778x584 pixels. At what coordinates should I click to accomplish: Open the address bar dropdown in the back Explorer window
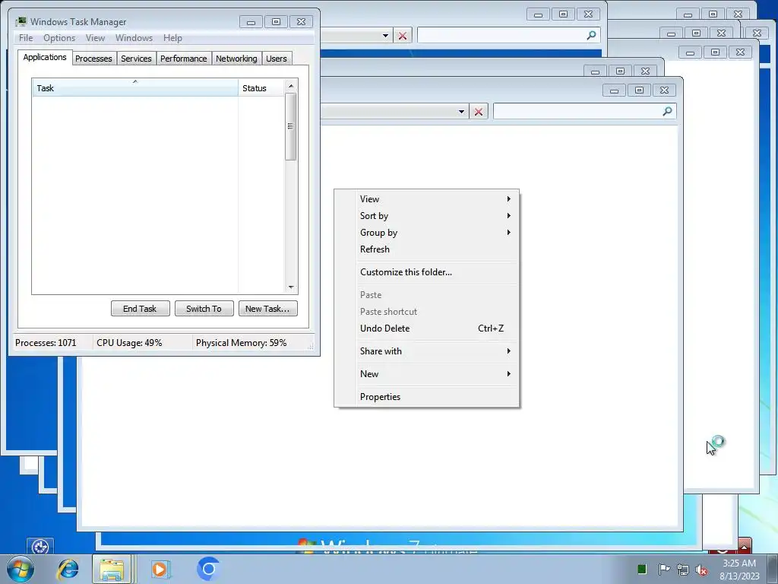click(x=385, y=36)
